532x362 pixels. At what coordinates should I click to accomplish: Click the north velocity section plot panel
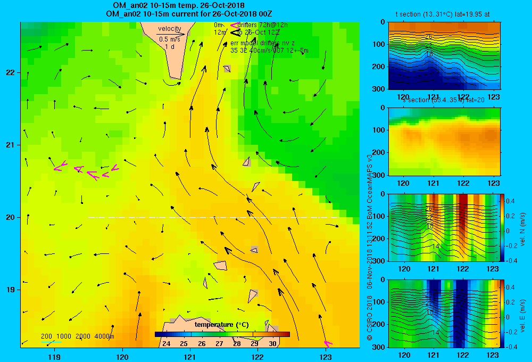(444, 227)
